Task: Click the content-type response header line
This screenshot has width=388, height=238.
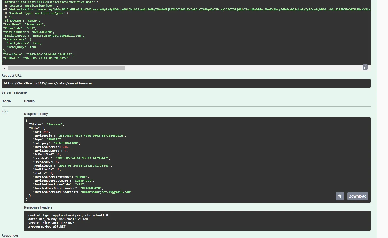Action: 68,215
